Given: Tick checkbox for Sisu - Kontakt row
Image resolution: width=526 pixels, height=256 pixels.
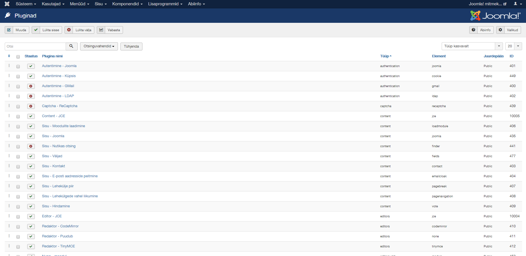Looking at the screenshot, I should (18, 167).
